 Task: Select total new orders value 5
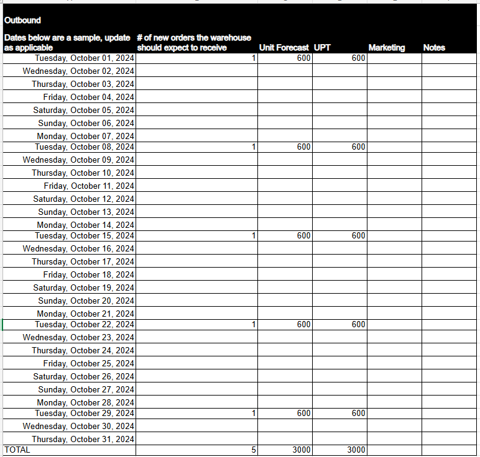pos(196,450)
